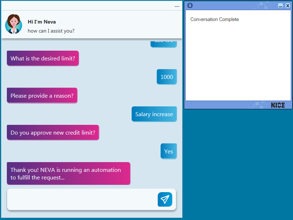Click the 'Conversation Complete' status text
This screenshot has width=293, height=220.
click(x=215, y=20)
